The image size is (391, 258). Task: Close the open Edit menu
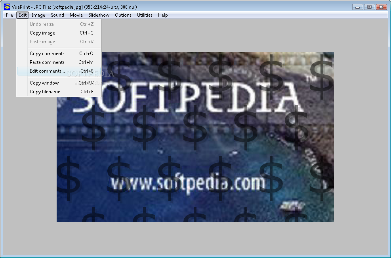[x=23, y=15]
